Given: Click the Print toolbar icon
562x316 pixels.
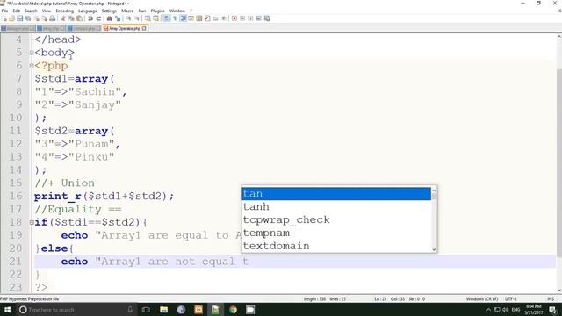Looking at the screenshot, I should coord(53,18).
